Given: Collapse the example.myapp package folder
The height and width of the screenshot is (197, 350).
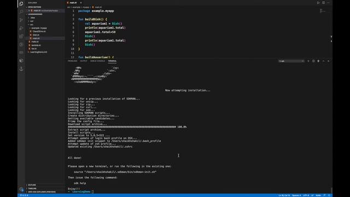Looking at the screenshot, I should click(x=39, y=28).
